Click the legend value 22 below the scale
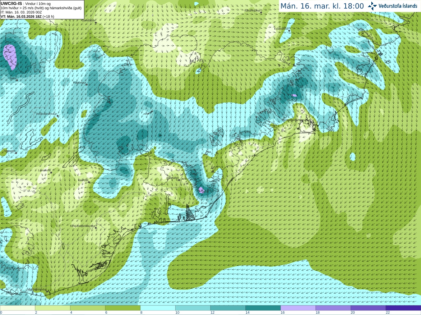The image size is (421, 315). tap(388, 313)
